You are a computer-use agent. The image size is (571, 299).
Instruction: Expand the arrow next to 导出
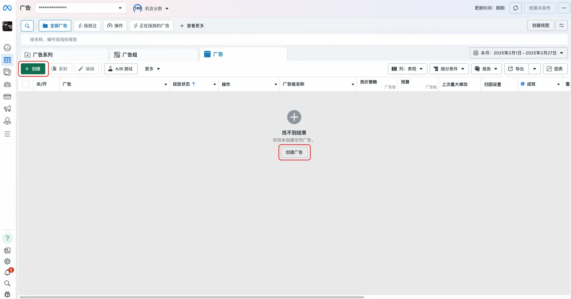coord(535,69)
